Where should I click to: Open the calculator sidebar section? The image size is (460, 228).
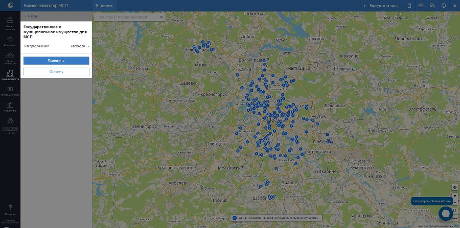(x=10, y=126)
